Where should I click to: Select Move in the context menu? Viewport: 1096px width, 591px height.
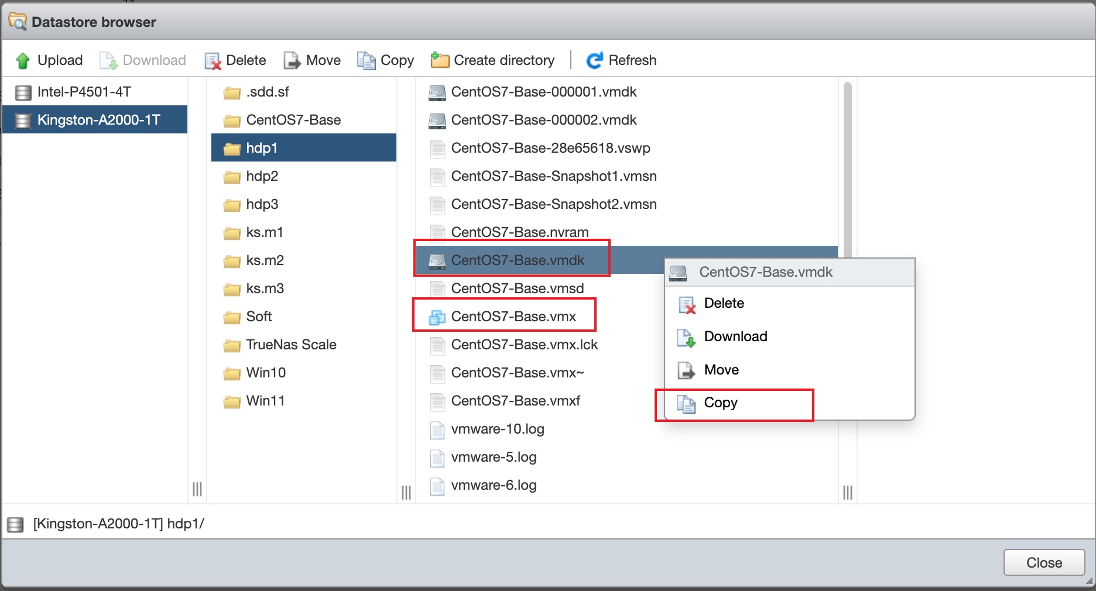[721, 370]
